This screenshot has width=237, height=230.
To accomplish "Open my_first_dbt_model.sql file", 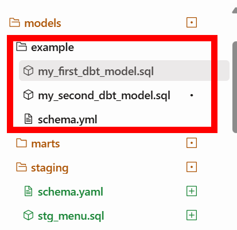I will 124,71.
